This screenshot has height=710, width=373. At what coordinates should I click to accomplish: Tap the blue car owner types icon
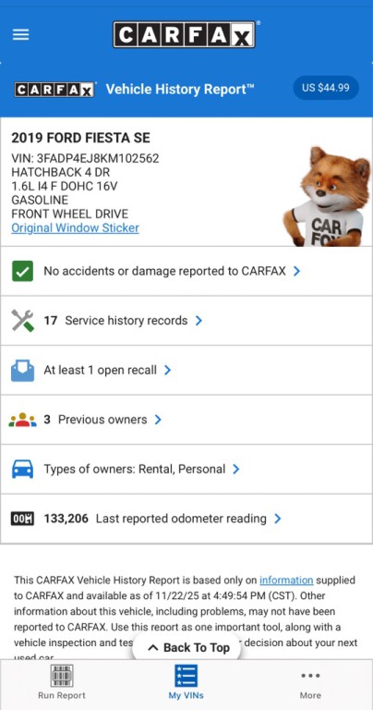point(22,469)
